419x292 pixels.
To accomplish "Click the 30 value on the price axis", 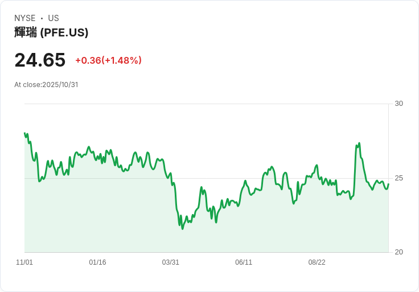I will (x=399, y=104).
